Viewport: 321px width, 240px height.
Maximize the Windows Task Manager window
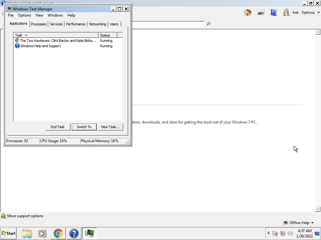pos(119,9)
